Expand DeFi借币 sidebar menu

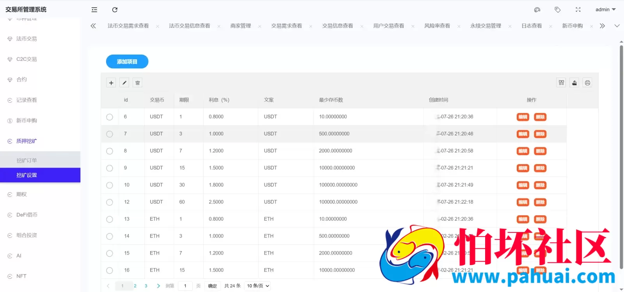pos(40,215)
